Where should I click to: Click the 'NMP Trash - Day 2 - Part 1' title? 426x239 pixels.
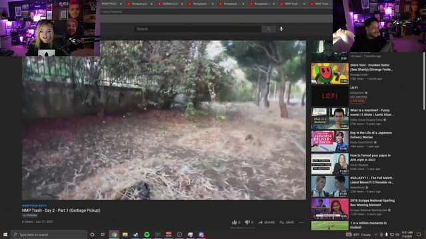[61, 210]
